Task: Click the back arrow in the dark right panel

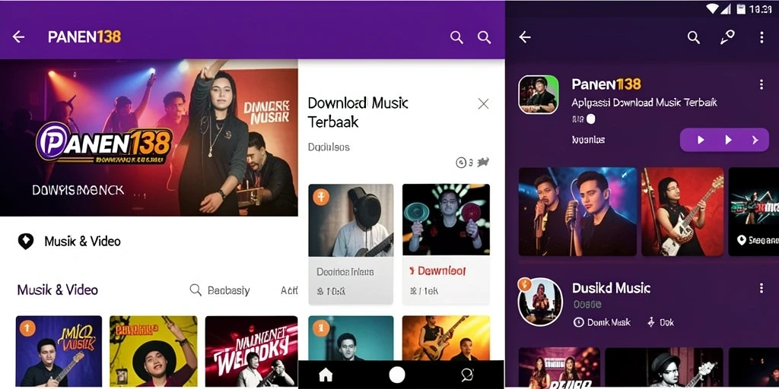Action: [525, 37]
